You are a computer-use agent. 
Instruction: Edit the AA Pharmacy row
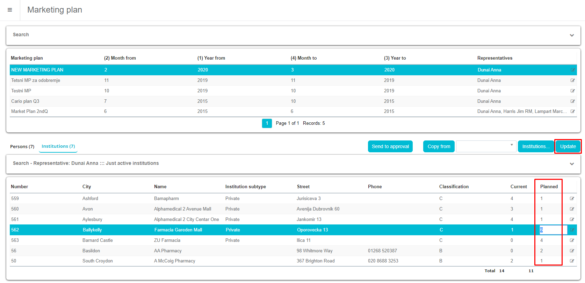click(572, 251)
